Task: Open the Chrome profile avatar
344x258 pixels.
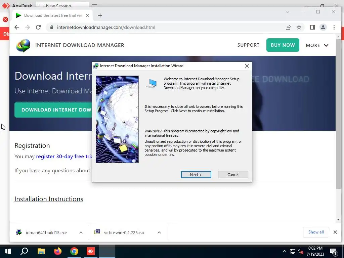Action: tap(323, 27)
